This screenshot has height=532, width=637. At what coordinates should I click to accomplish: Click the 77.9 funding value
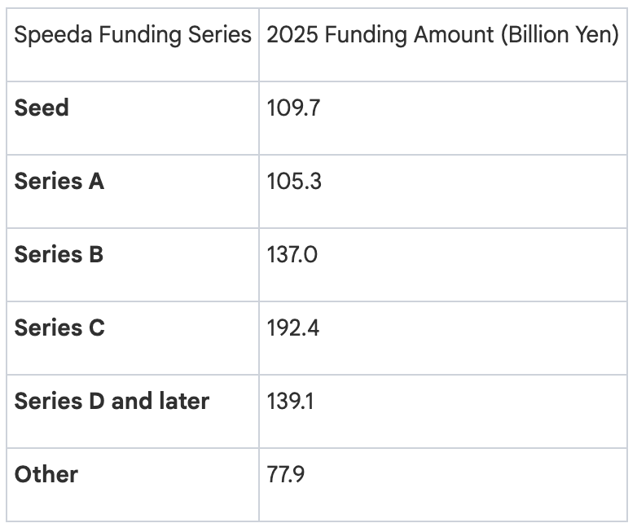click(x=286, y=474)
